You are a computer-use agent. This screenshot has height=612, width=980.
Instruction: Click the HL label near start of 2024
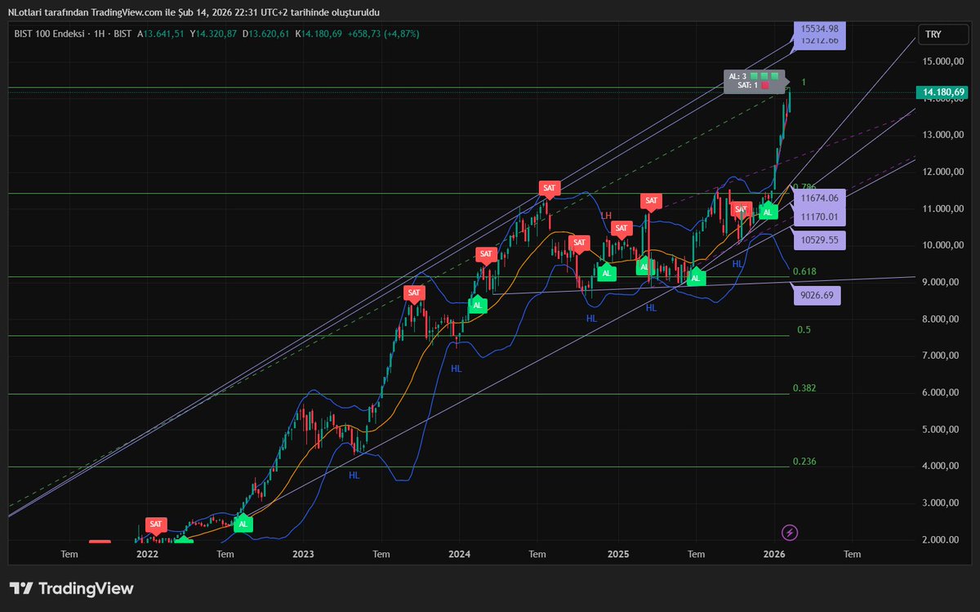pyautogui.click(x=456, y=369)
